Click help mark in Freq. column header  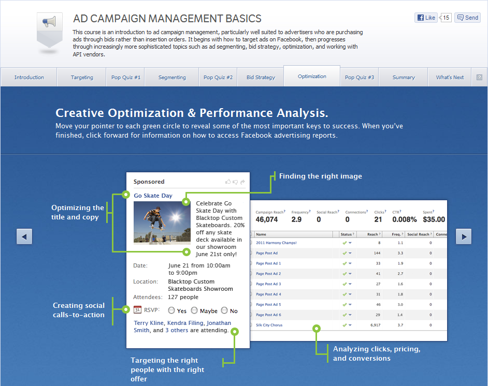coord(403,234)
